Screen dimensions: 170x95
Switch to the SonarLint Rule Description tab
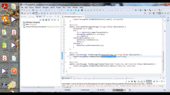coord(103,78)
